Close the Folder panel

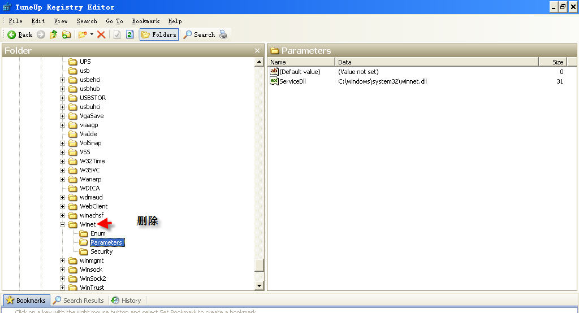(257, 51)
